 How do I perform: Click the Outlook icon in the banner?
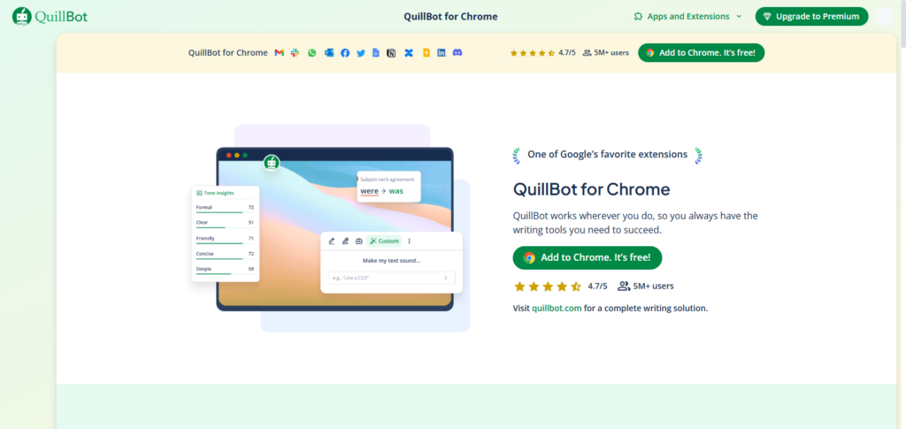pyautogui.click(x=328, y=53)
